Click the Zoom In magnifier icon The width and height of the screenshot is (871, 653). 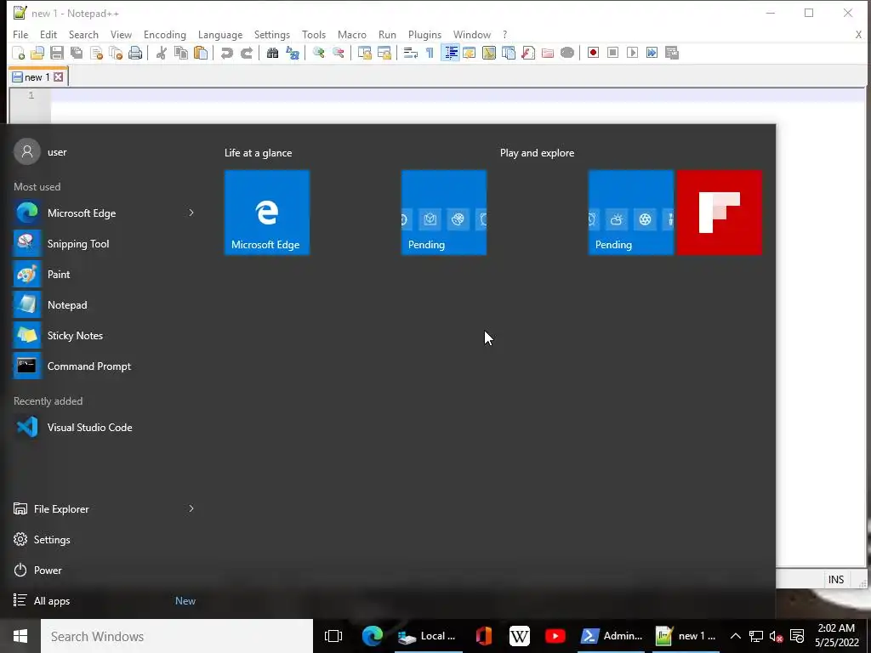(318, 53)
